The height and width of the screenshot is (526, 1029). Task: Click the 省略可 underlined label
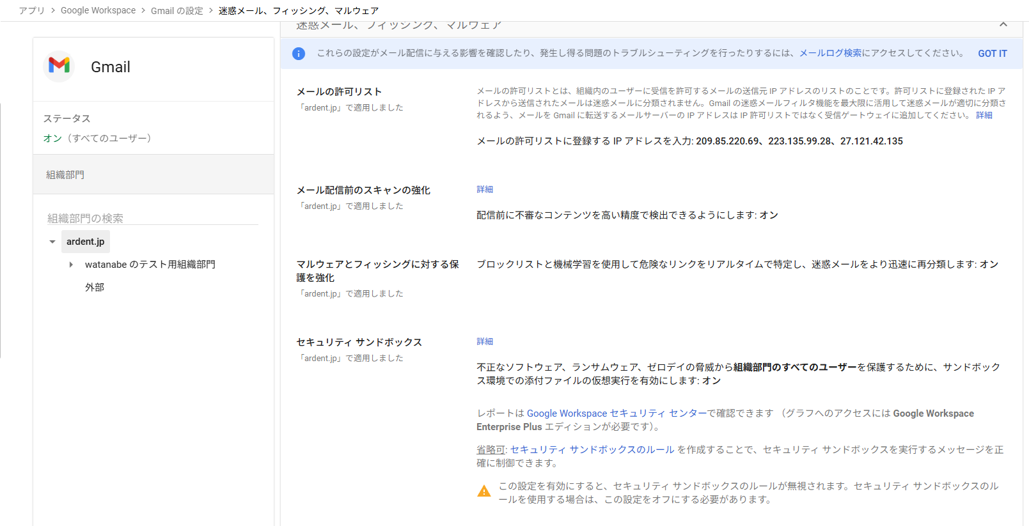coord(491,450)
